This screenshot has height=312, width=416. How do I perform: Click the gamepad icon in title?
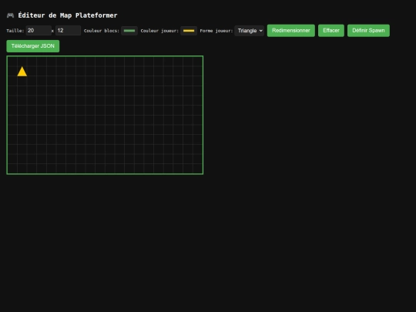pos(10,15)
